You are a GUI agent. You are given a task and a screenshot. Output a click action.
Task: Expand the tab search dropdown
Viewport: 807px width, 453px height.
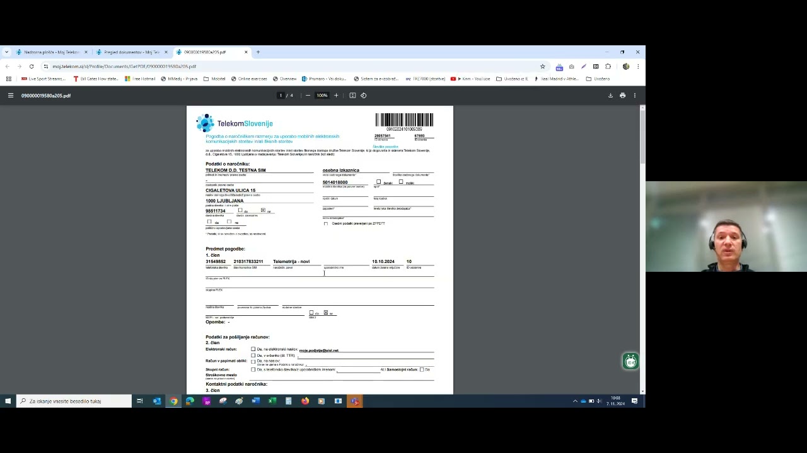[6, 52]
